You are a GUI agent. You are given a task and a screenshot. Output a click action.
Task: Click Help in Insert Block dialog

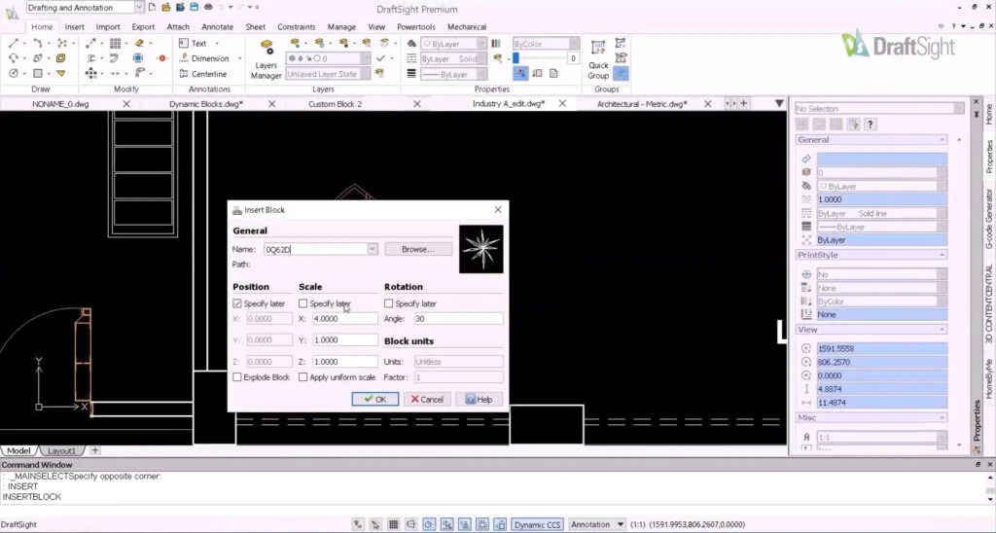coord(479,400)
